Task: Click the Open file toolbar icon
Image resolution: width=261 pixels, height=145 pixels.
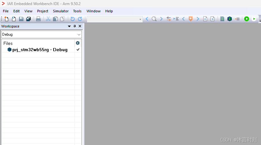Action: (x=14, y=19)
